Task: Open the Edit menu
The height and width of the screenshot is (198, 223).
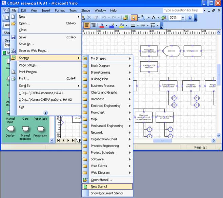Action: (23, 11)
